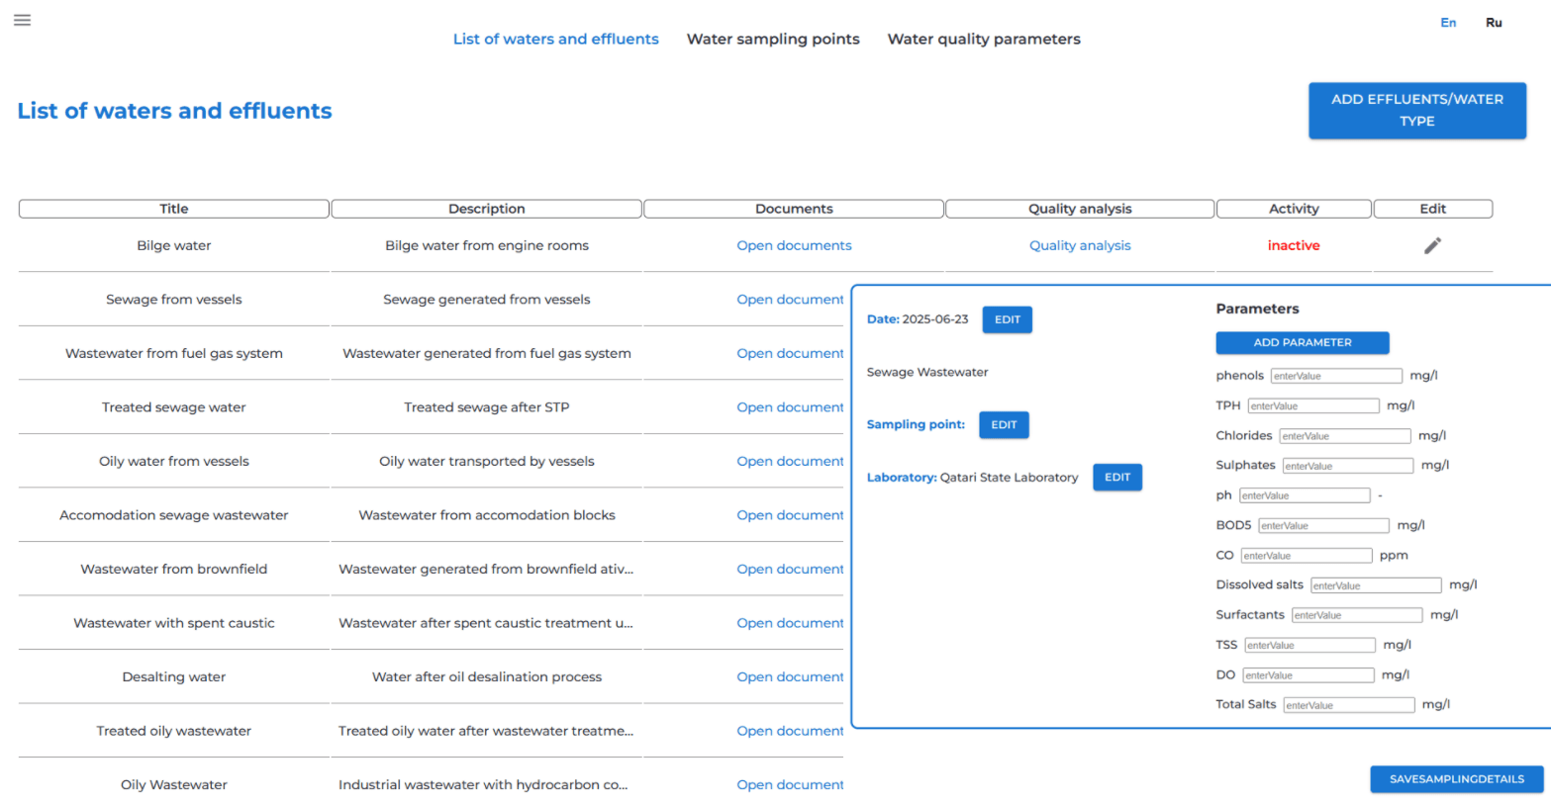
Task: Open documents for Treated sewage water
Action: point(790,407)
